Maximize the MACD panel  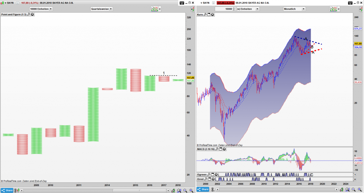point(220,149)
